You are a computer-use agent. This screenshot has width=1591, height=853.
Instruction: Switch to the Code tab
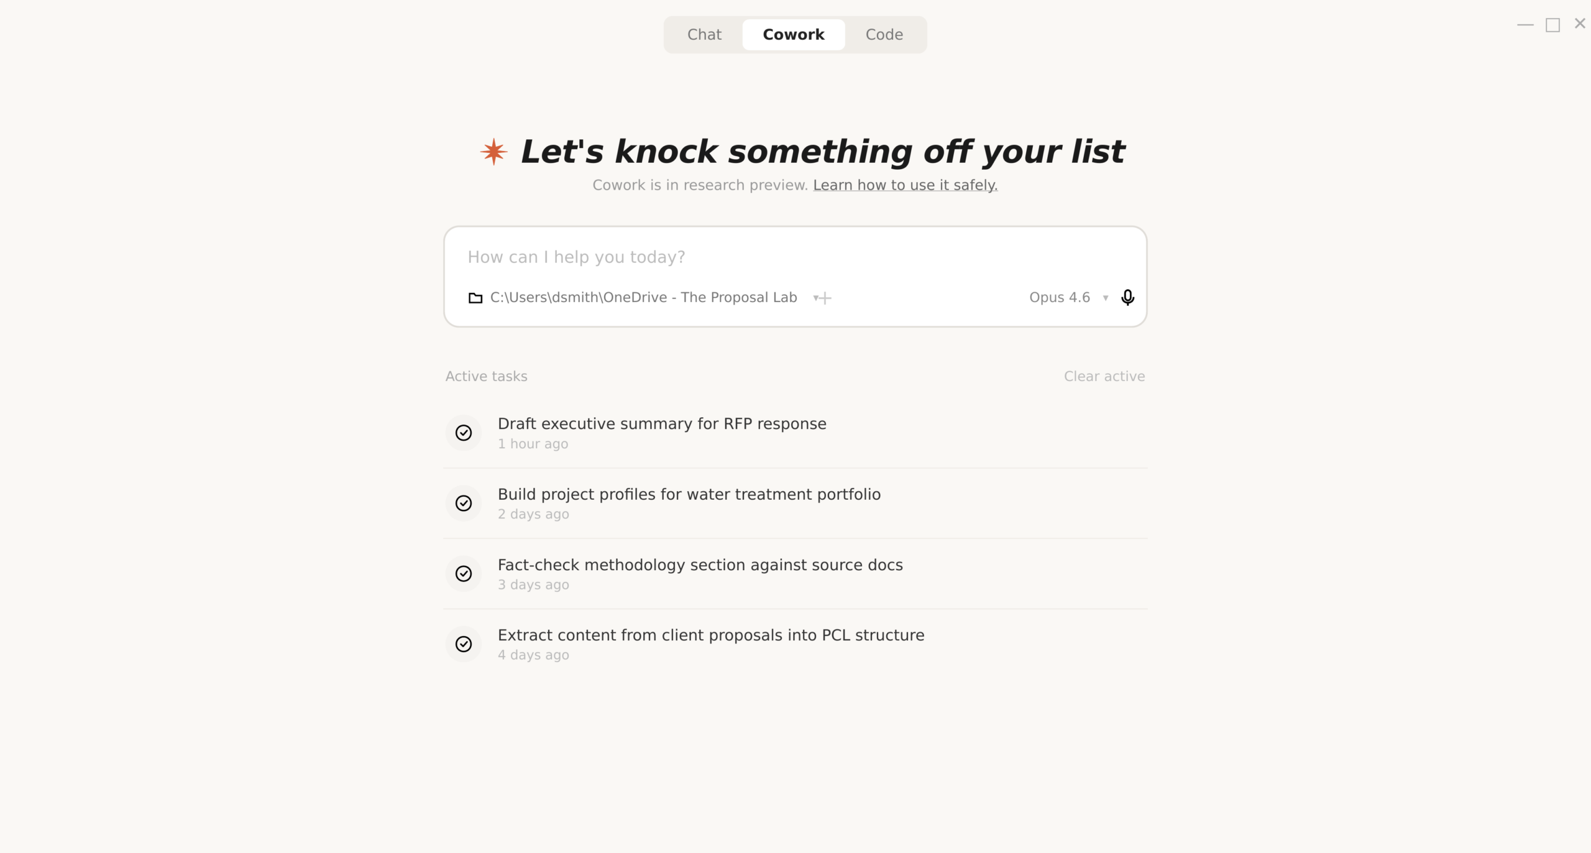click(x=884, y=35)
